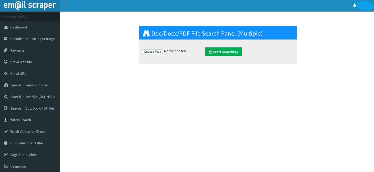Click the Crawl Website magnet icon

pos(6,62)
